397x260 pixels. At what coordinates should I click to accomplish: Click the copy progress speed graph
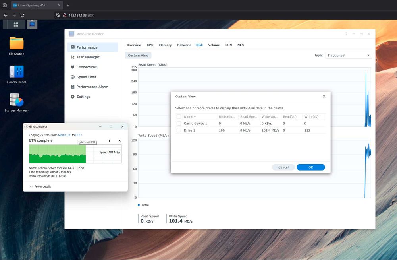[75, 154]
